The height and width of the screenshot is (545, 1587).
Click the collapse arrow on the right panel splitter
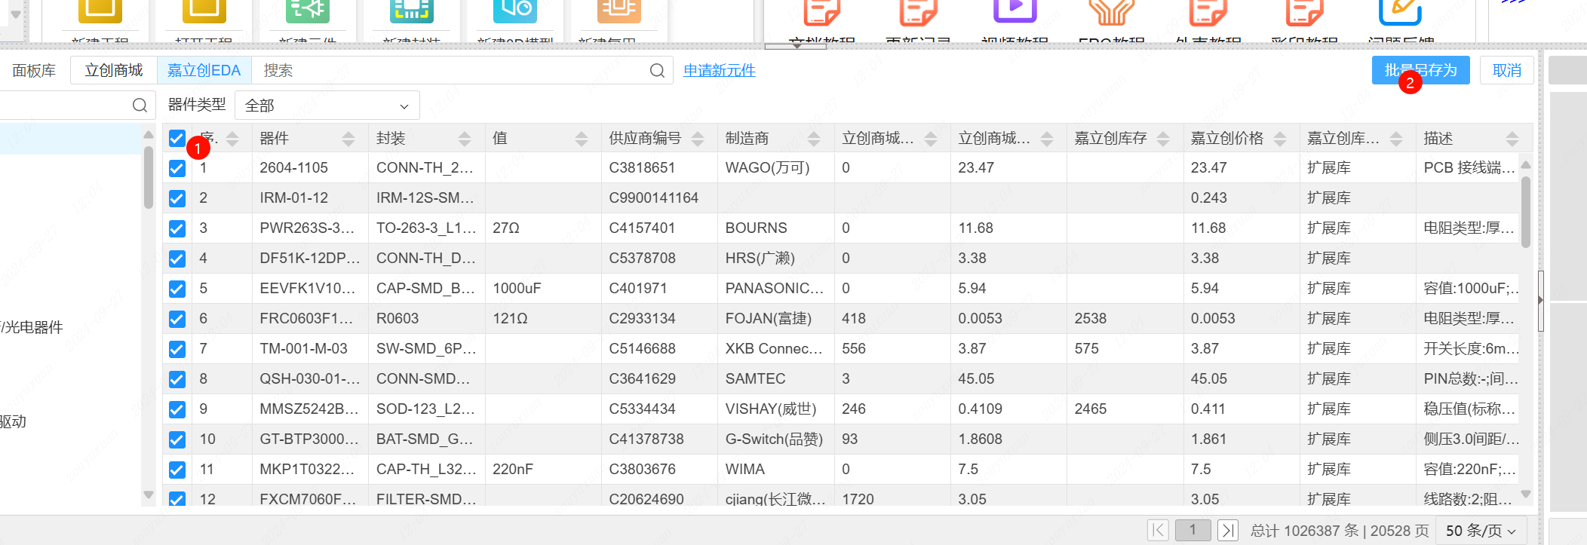1540,300
